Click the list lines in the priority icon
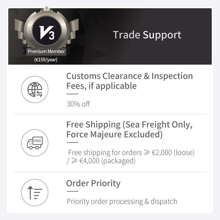 [38, 194]
